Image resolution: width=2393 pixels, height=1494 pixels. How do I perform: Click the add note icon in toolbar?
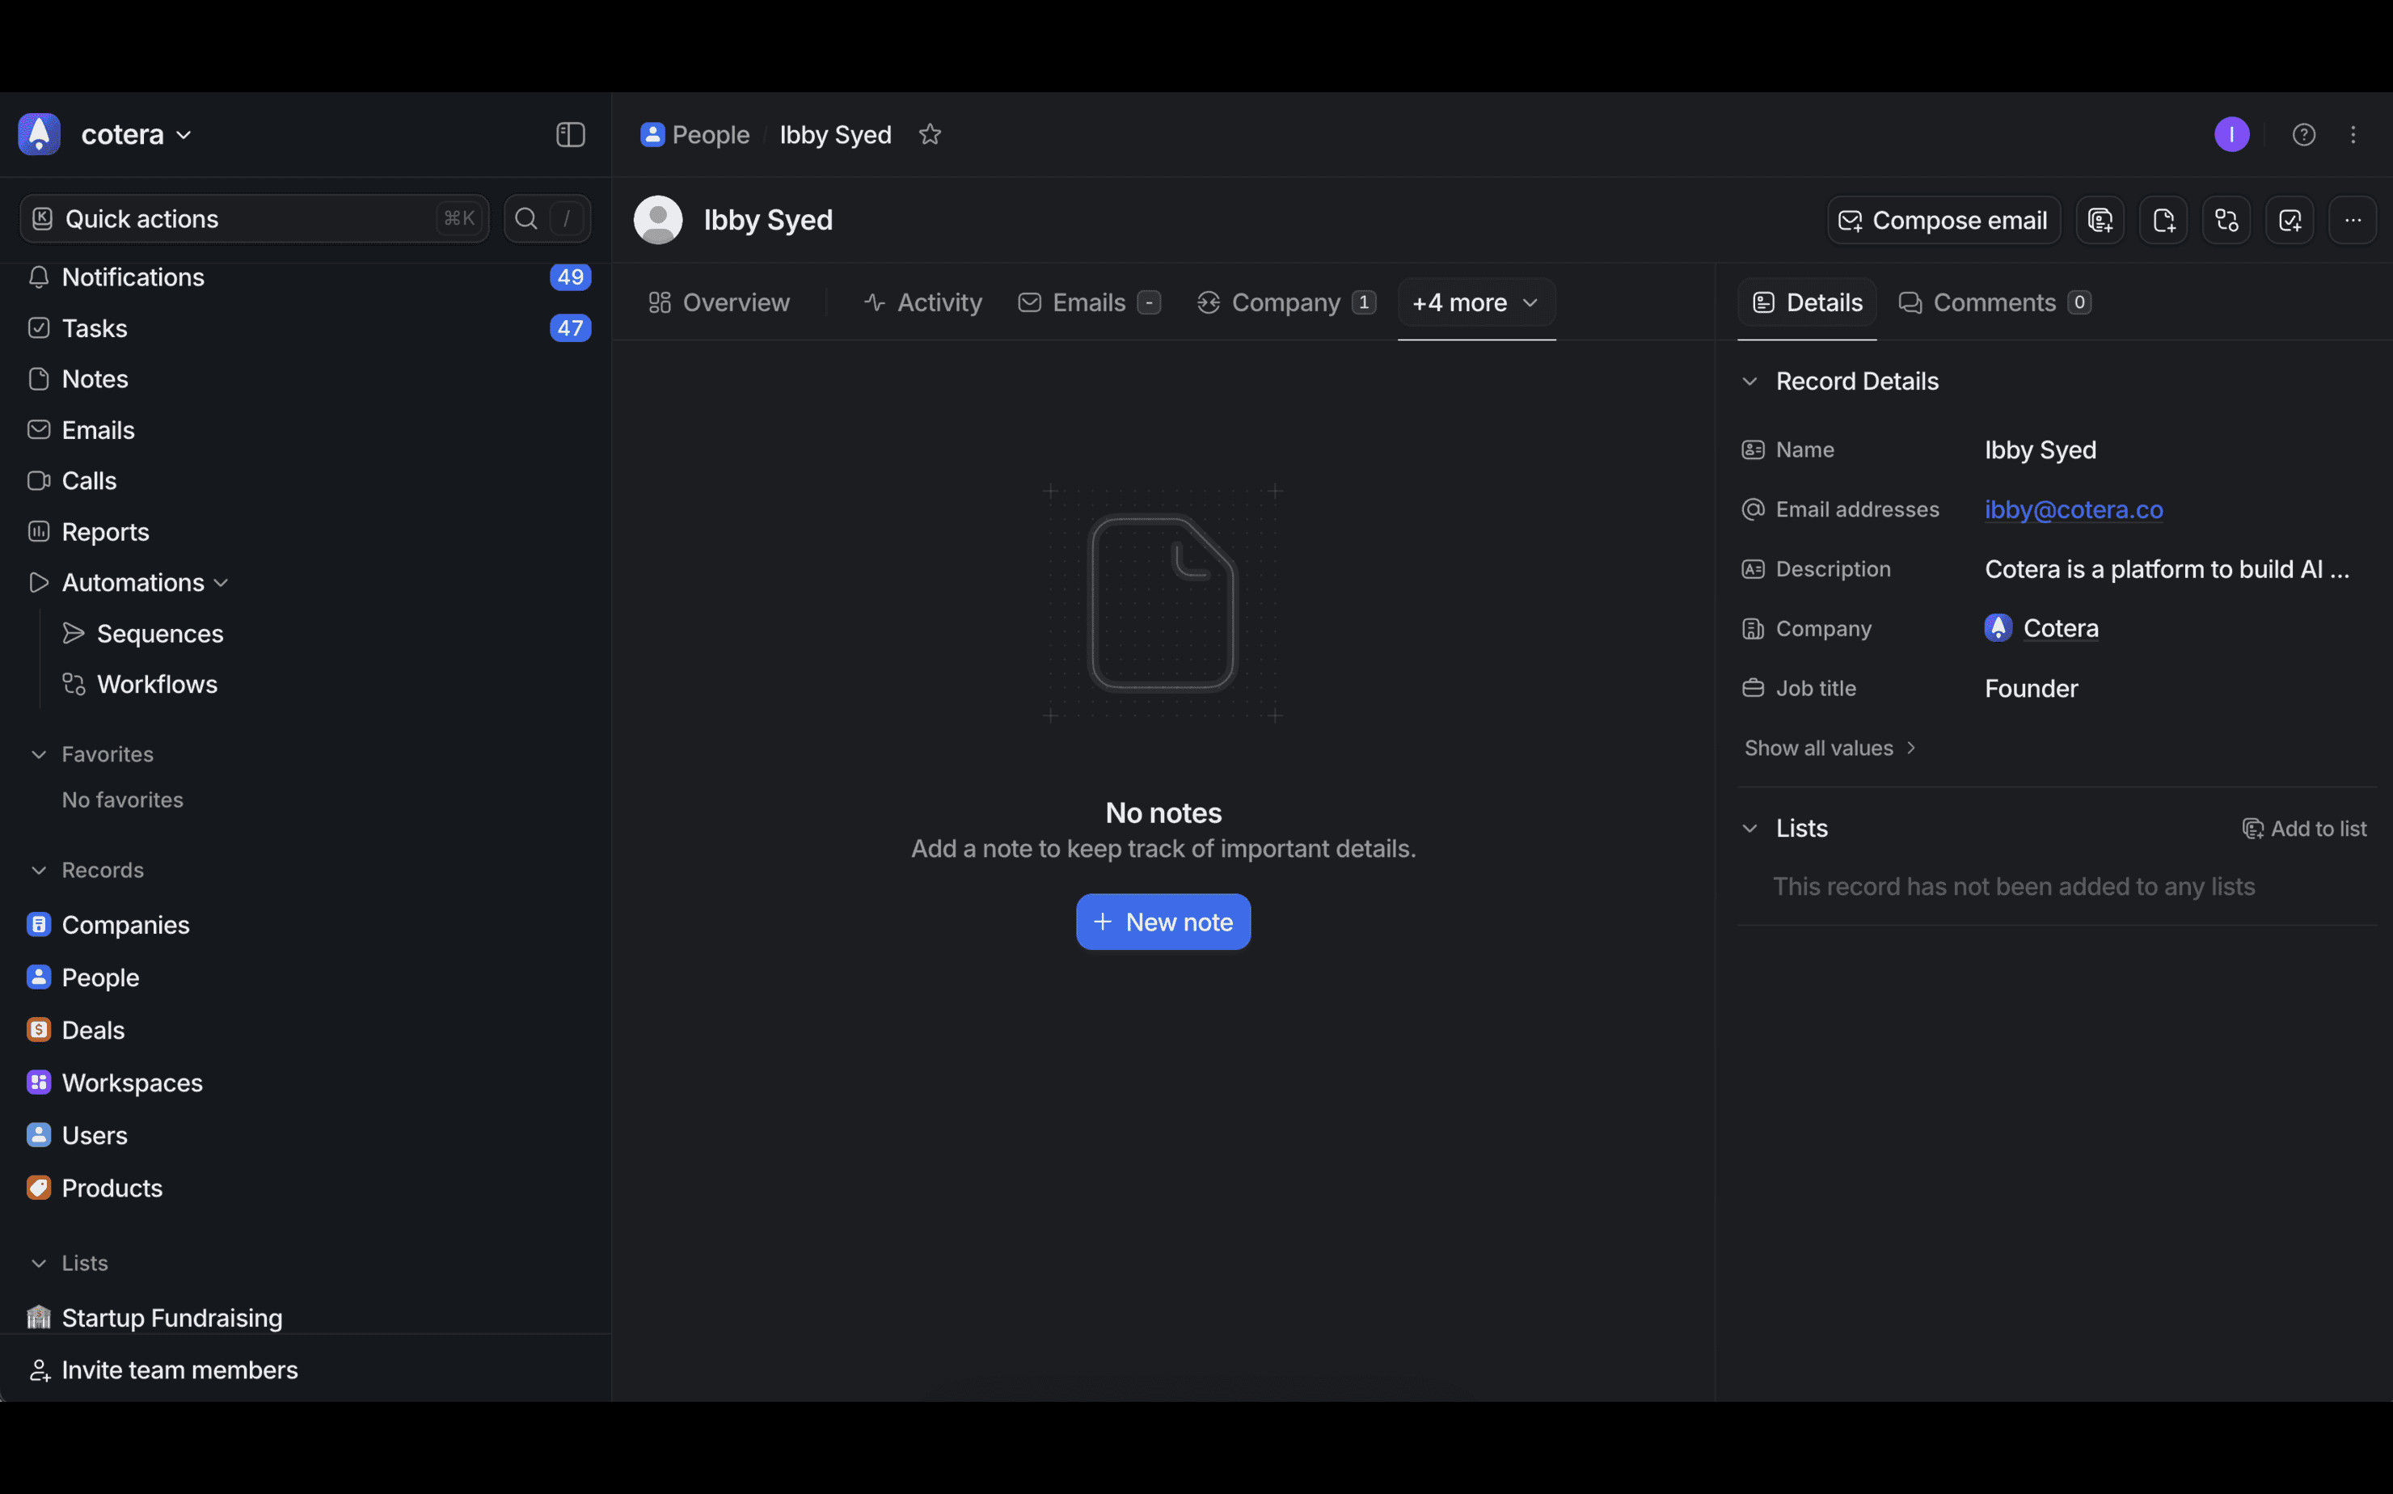2163,219
